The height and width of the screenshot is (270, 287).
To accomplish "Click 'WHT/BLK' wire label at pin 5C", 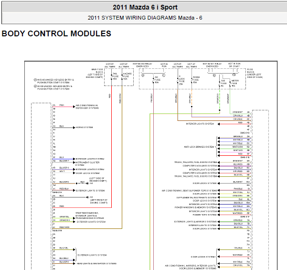I will coord(238,143).
